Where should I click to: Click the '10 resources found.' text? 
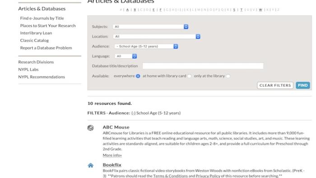tap(109, 103)
